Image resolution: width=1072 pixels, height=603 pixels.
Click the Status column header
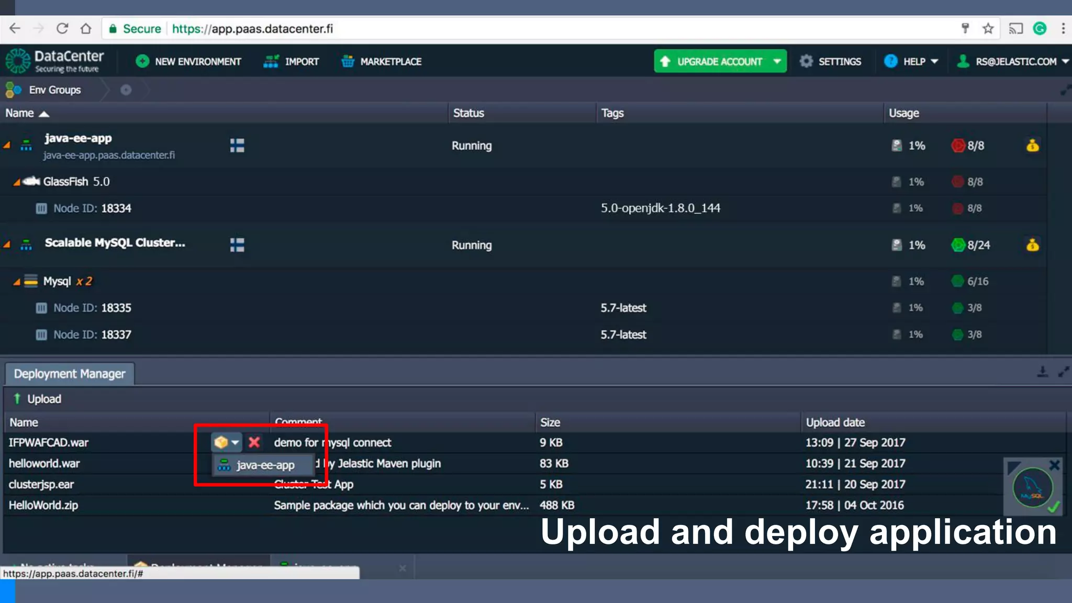coord(468,113)
